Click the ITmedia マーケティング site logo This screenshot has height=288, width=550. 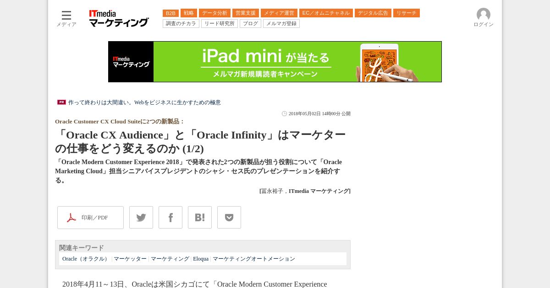[119, 18]
